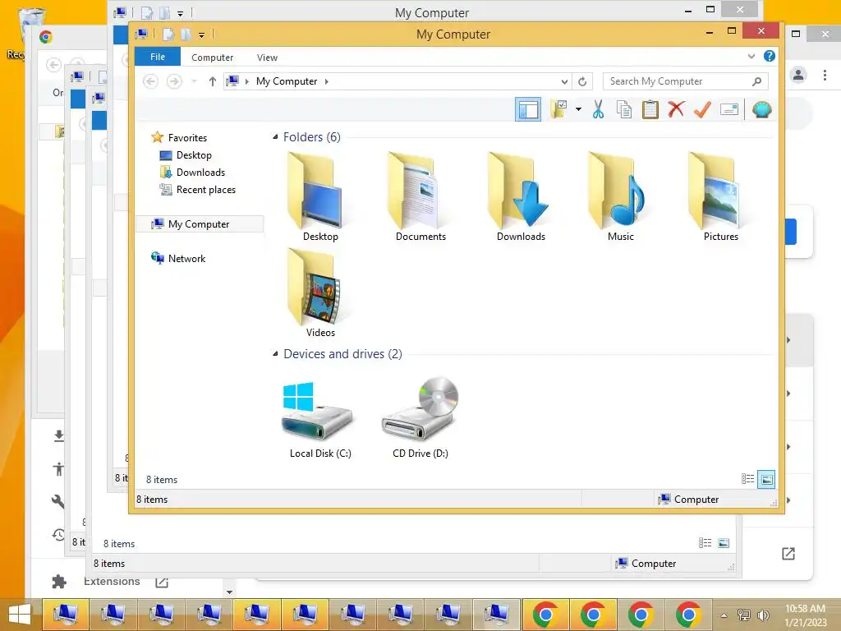Click the red X Delete toolbar icon
The width and height of the screenshot is (841, 631).
676,109
